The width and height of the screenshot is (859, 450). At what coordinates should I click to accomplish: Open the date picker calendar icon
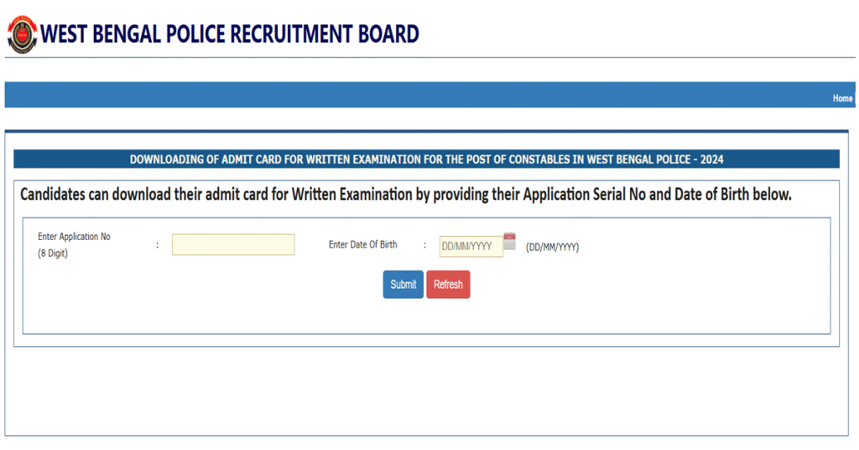509,242
